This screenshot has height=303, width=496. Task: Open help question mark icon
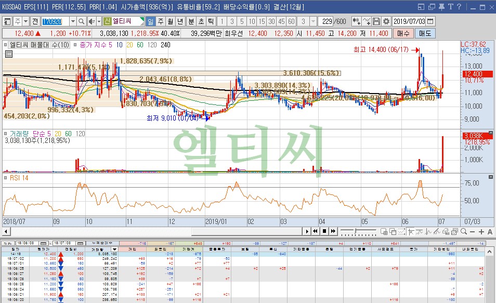pos(459,7)
